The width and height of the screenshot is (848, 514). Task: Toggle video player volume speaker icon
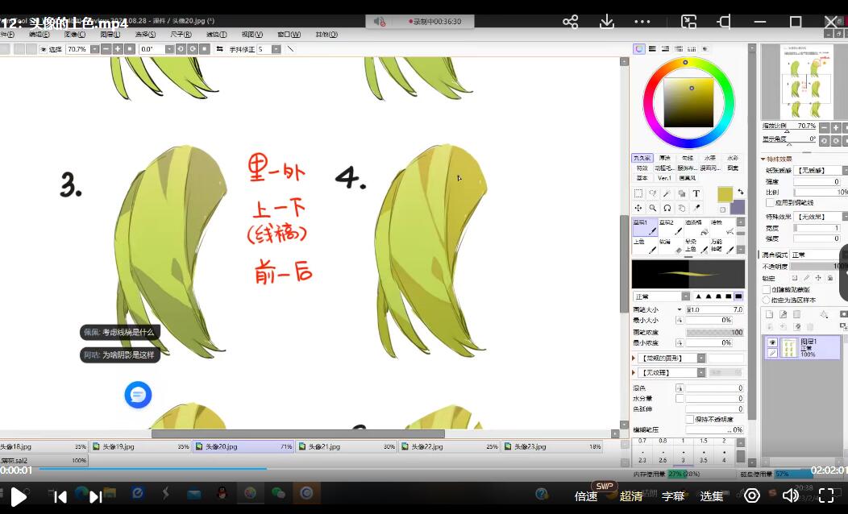coord(791,495)
